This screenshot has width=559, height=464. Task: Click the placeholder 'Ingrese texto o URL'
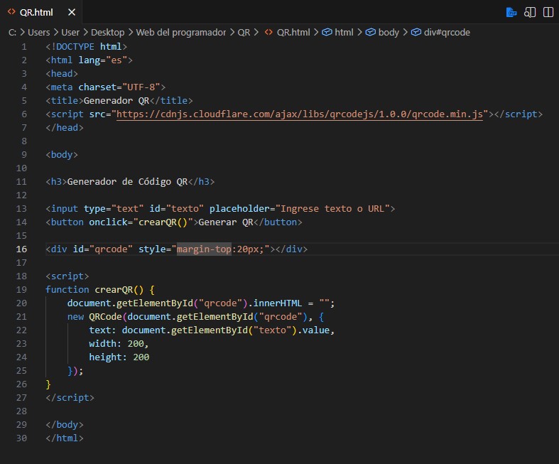pos(332,209)
